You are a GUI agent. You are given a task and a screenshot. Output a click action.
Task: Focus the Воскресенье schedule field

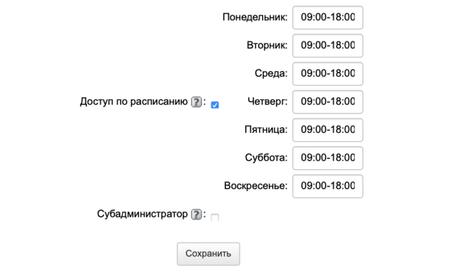point(328,186)
